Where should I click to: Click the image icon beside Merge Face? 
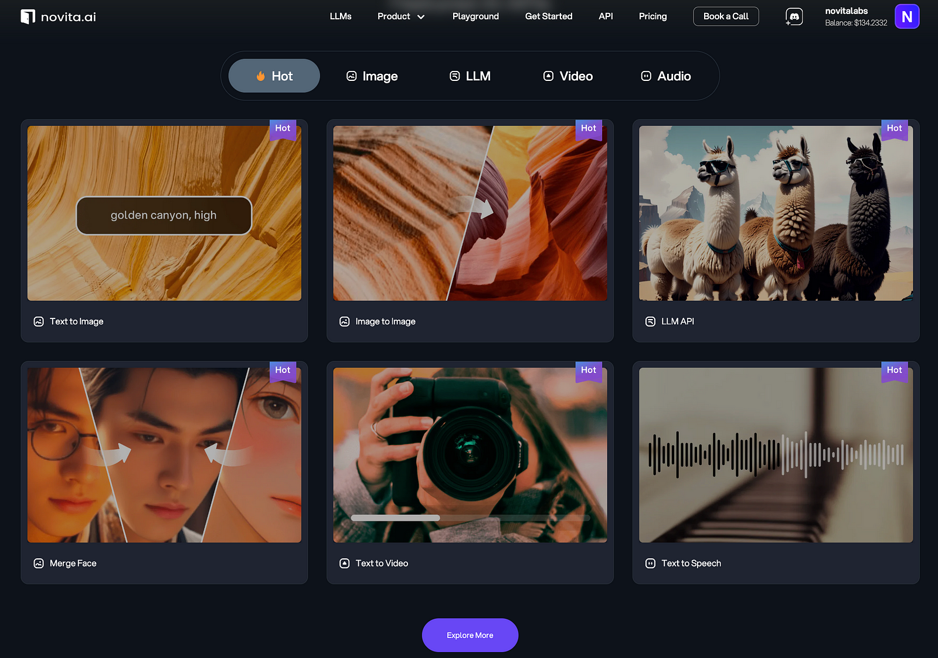pos(39,564)
